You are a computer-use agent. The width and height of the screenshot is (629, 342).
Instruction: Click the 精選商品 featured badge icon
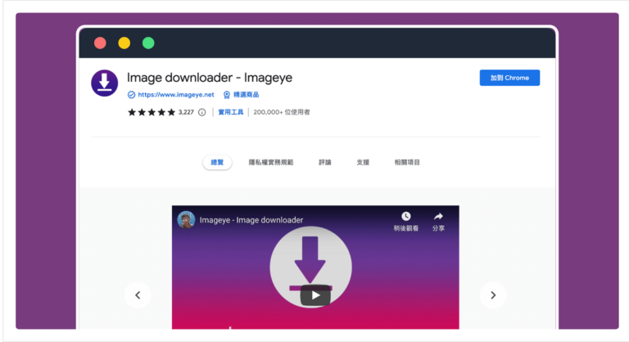227,95
